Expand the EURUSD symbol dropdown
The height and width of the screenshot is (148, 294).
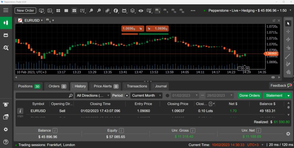coord(42,20)
